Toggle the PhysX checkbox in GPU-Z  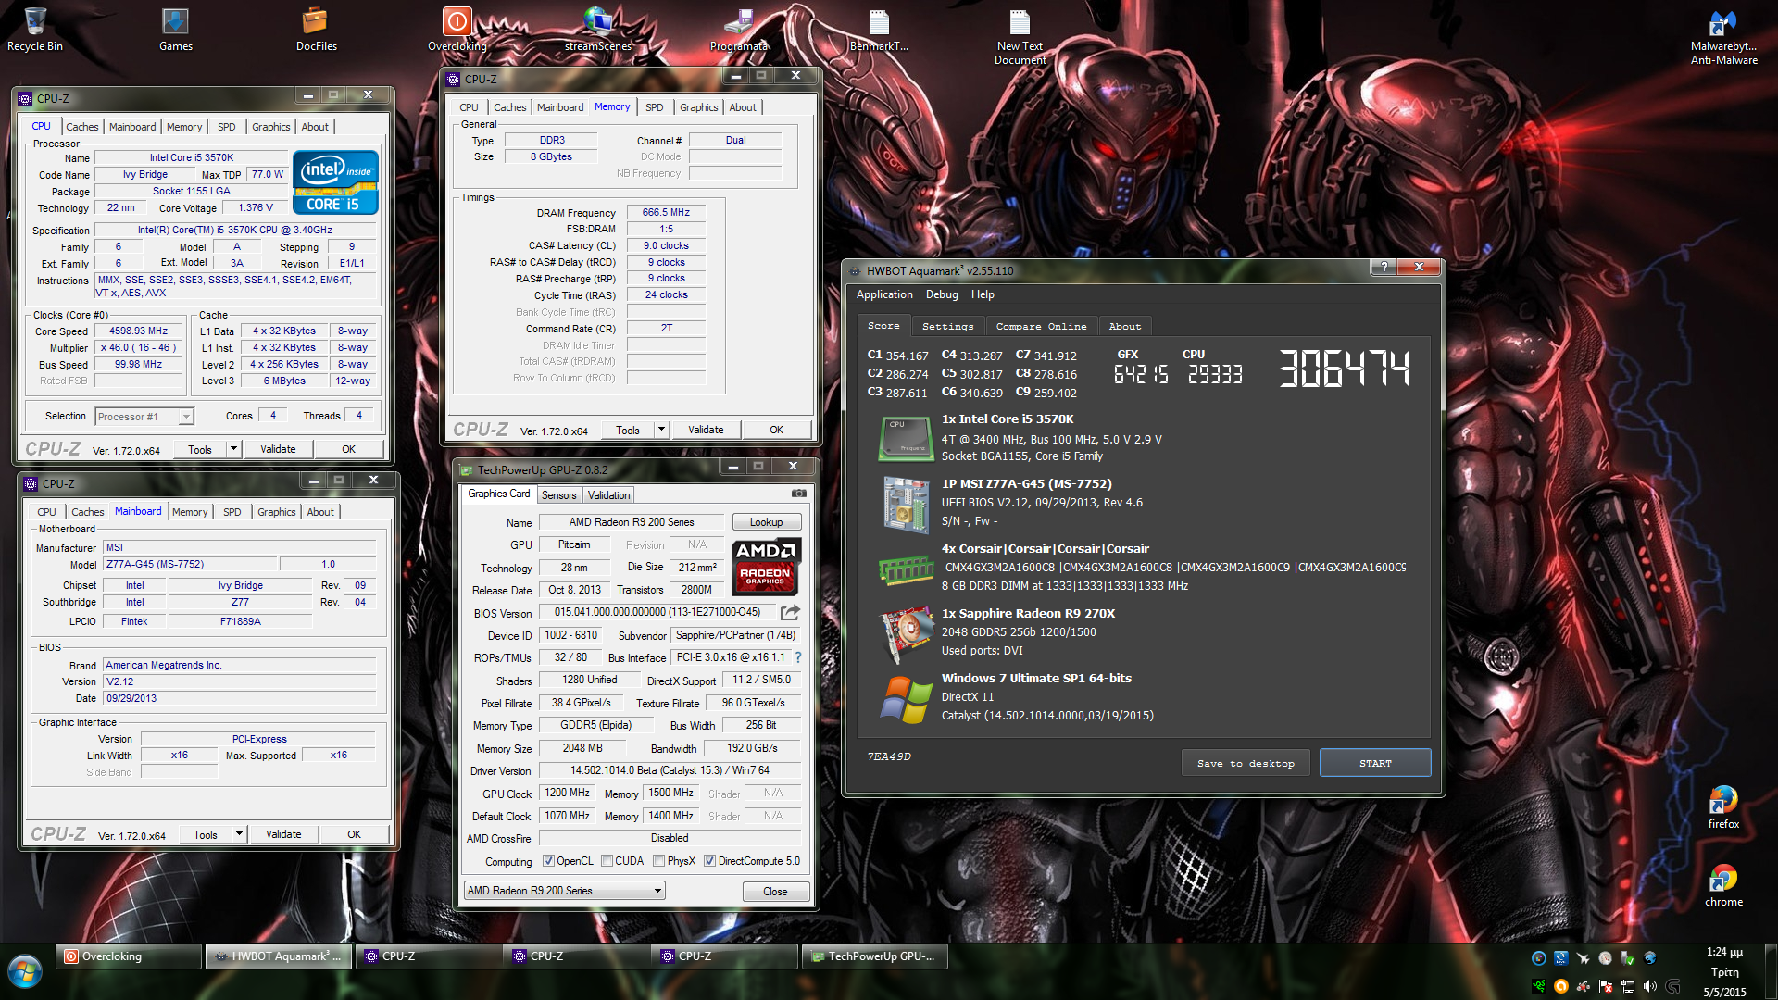click(x=658, y=861)
